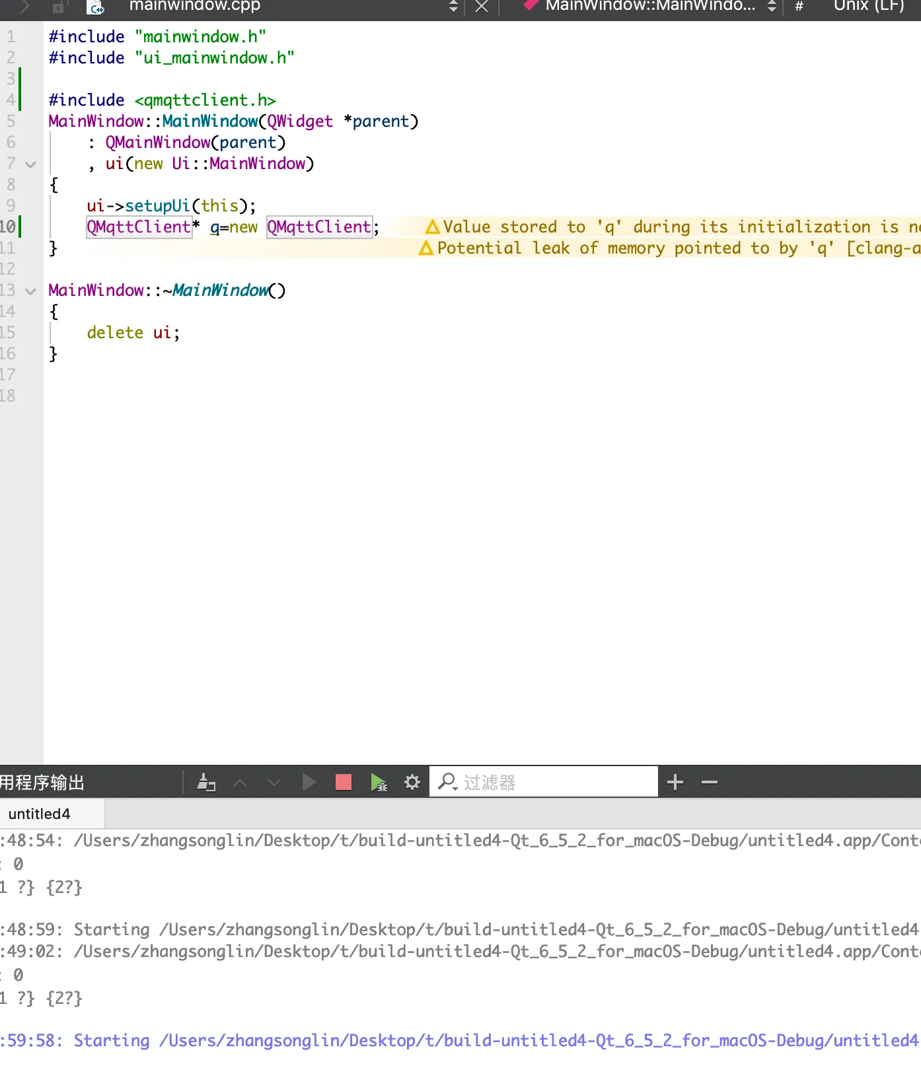Zoom out output text with minus icon
This screenshot has height=1066, width=921.
point(710,783)
